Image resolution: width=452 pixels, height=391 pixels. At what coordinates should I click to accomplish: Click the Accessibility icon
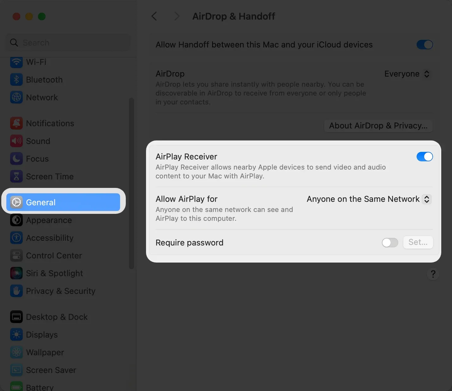coord(16,238)
